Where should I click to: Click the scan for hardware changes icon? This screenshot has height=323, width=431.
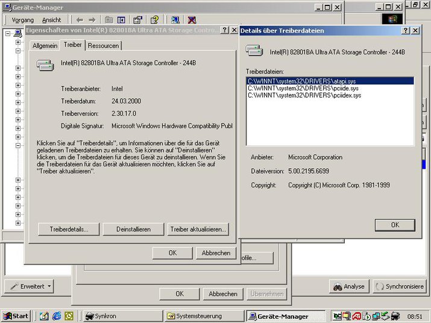click(x=175, y=20)
